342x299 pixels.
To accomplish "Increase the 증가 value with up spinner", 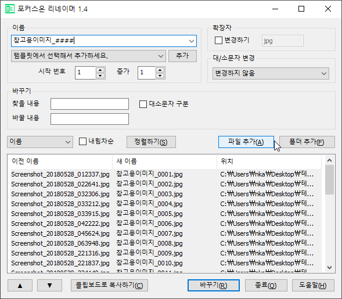I will click(x=160, y=70).
